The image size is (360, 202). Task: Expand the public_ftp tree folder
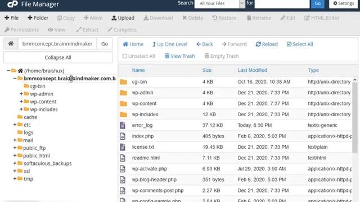click(x=15, y=148)
